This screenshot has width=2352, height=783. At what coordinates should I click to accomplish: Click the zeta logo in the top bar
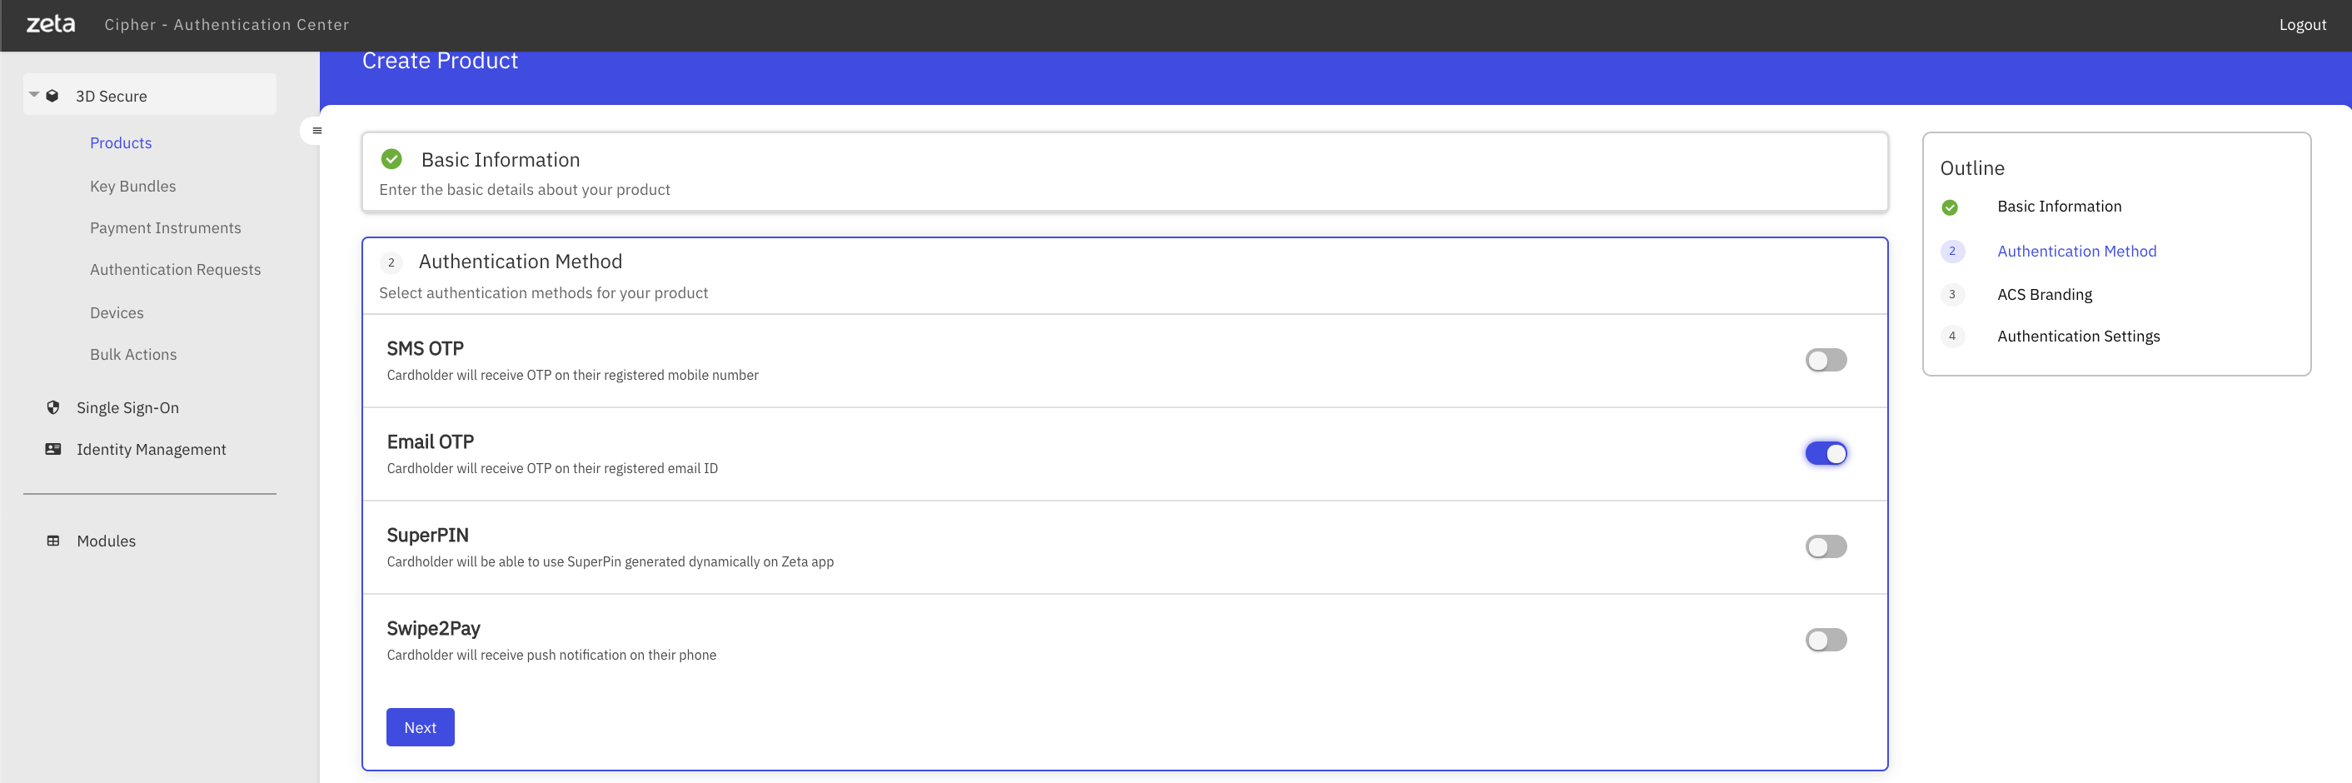[x=50, y=24]
